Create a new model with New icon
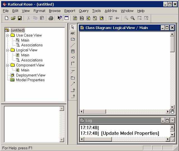 pos(6,18)
